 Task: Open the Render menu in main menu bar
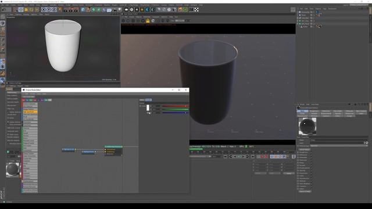tap(60, 5)
